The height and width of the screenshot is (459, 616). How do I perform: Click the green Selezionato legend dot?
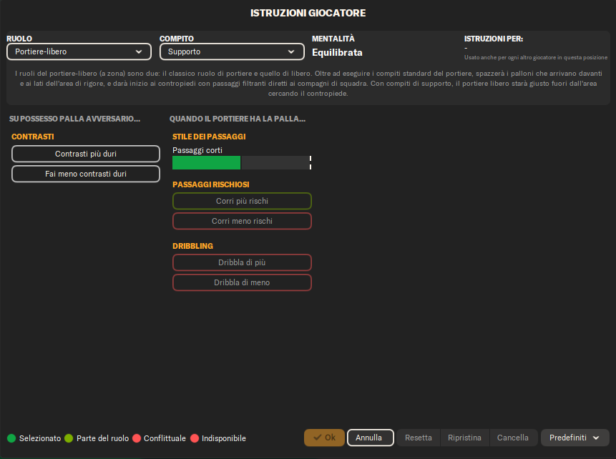coord(11,438)
